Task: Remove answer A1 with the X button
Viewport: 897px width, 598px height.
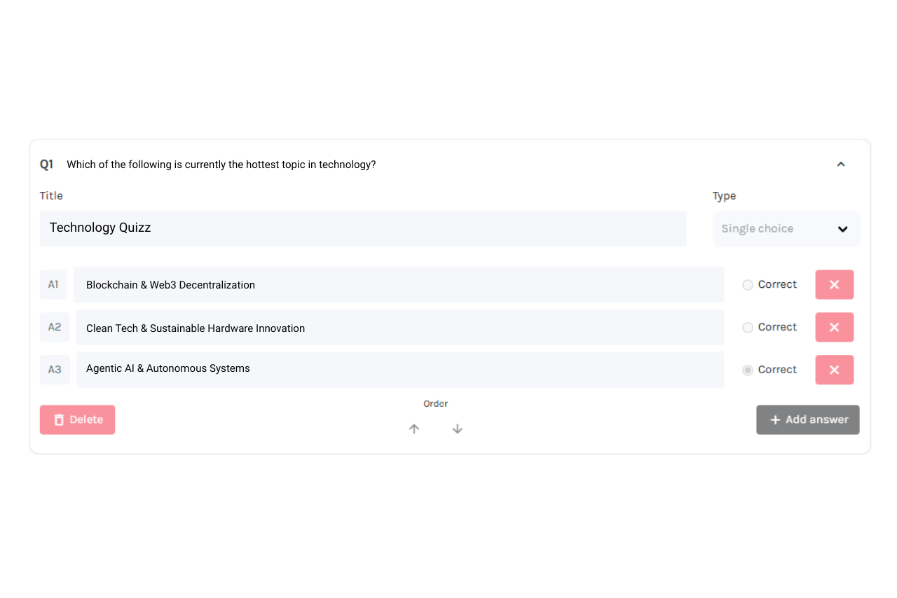Action: pyautogui.click(x=834, y=285)
